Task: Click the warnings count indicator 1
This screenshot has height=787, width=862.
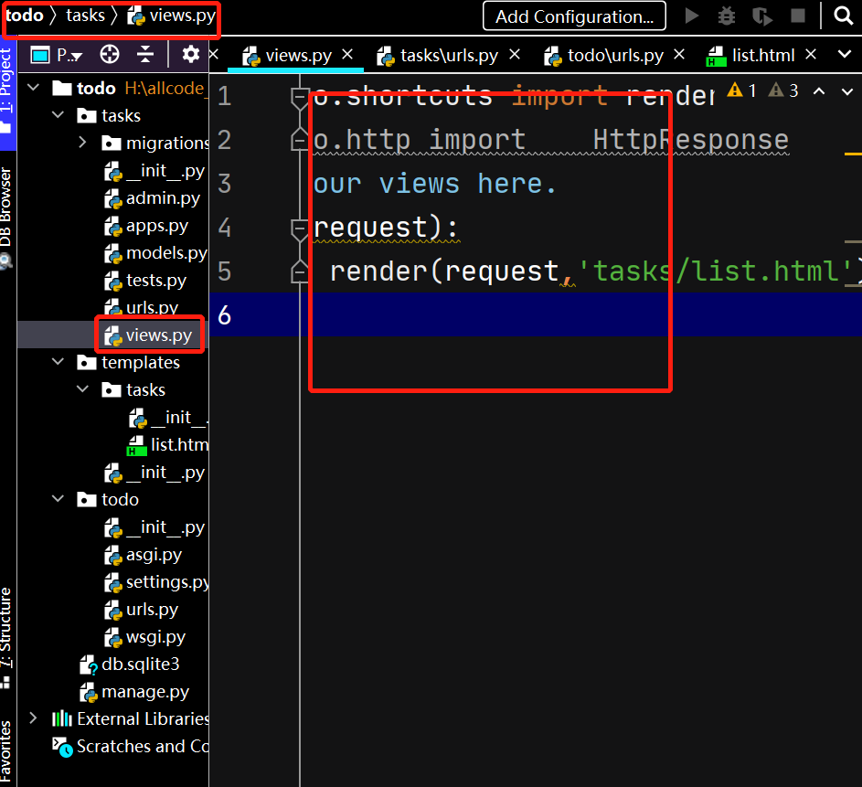Action: pos(741,90)
